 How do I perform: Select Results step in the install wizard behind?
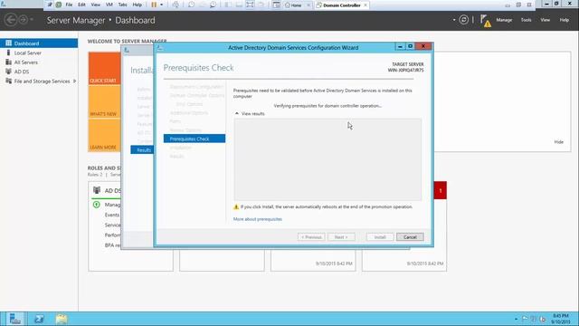142,150
